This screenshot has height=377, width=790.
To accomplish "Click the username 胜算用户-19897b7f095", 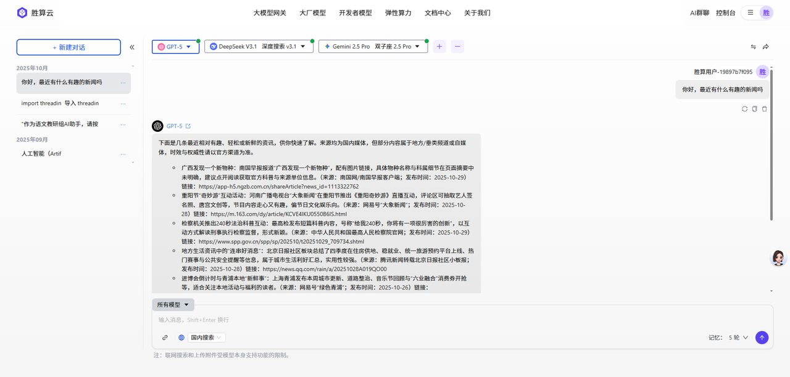I will point(723,72).
